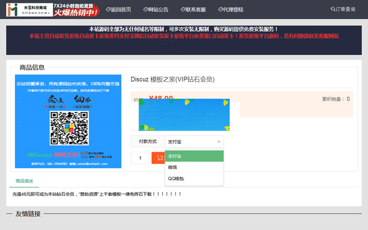This screenshot has width=368, height=230.
Task: Switch to the 商品描述 tab
Action: pos(24,181)
